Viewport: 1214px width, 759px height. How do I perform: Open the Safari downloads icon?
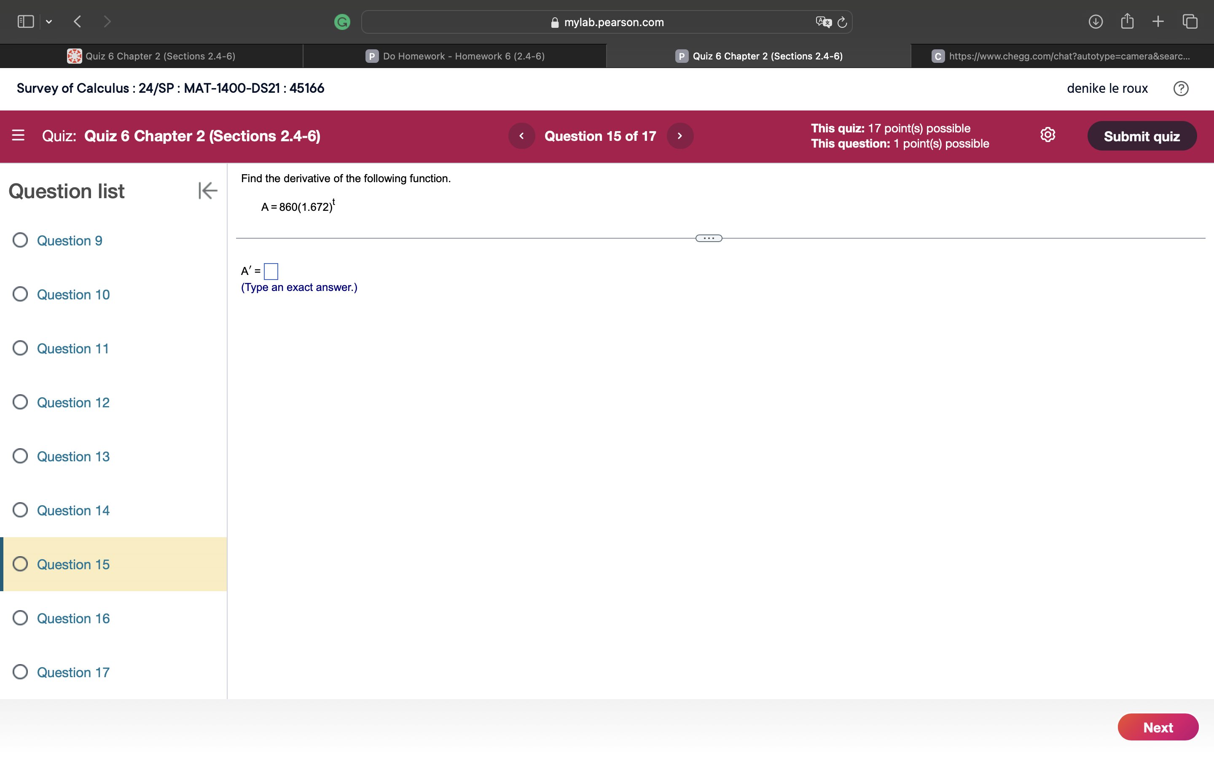pyautogui.click(x=1095, y=22)
